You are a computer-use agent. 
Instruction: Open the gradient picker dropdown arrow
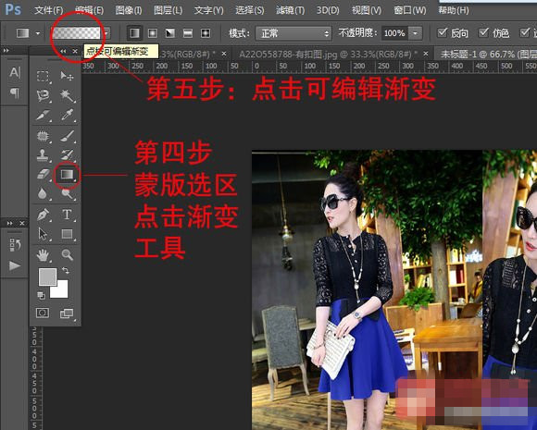pyautogui.click(x=106, y=33)
